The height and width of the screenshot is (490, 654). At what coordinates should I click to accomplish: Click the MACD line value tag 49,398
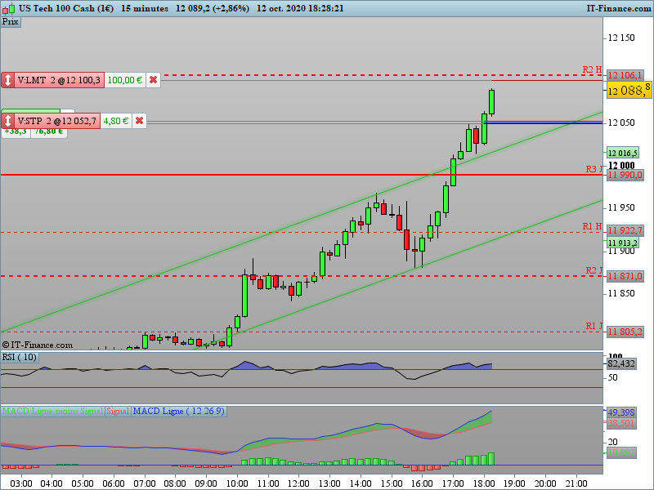(621, 412)
